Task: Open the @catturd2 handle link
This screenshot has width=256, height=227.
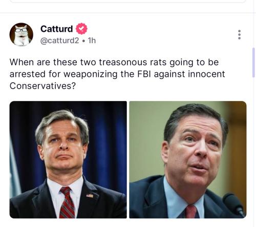Action: pos(60,40)
